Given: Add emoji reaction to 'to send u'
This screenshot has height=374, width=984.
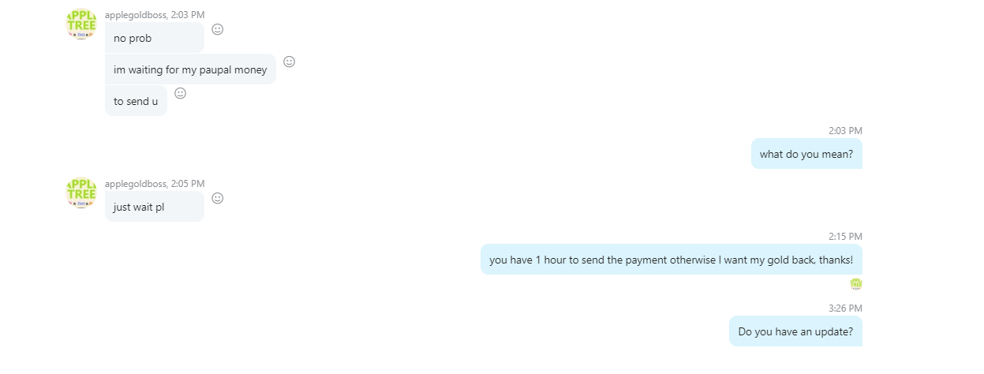Looking at the screenshot, I should (180, 93).
